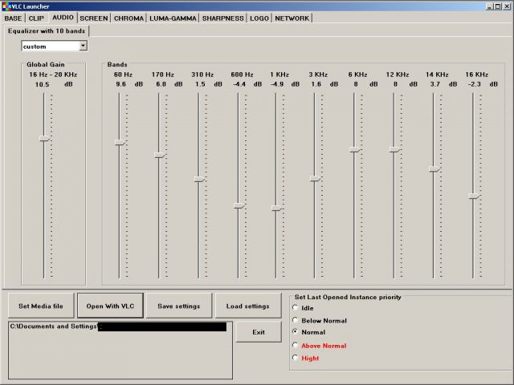Close the VLC Launcher window
514x385 pixels.
tap(507, 6)
